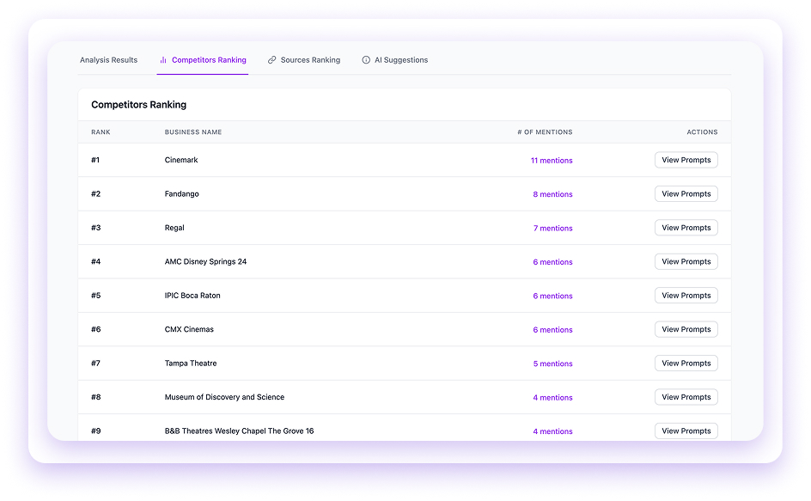Open the AI Suggestions tab label

click(401, 60)
